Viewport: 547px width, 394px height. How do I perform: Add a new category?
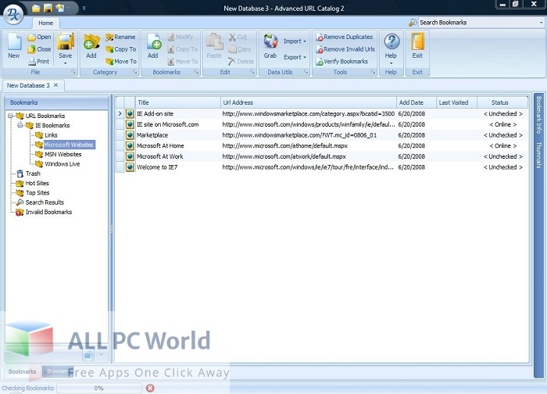tap(91, 46)
